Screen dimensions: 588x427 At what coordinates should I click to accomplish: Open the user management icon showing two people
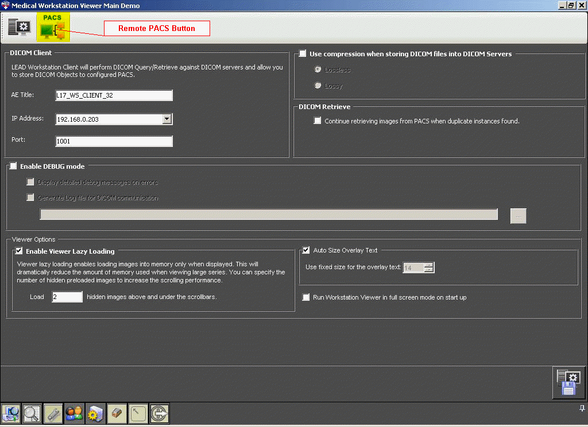pos(73,413)
